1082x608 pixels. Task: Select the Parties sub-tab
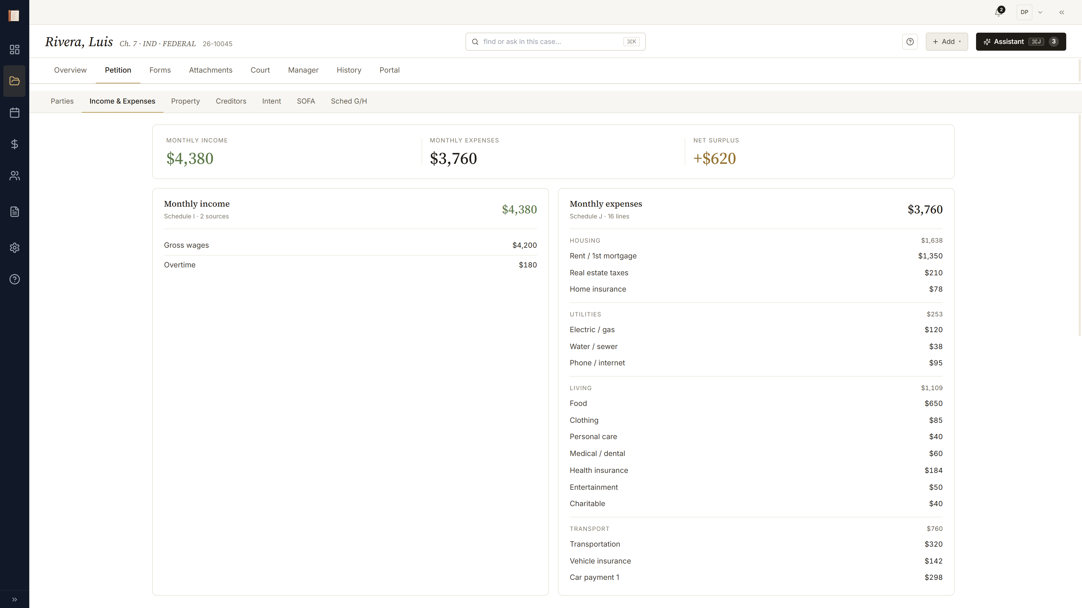tap(62, 101)
